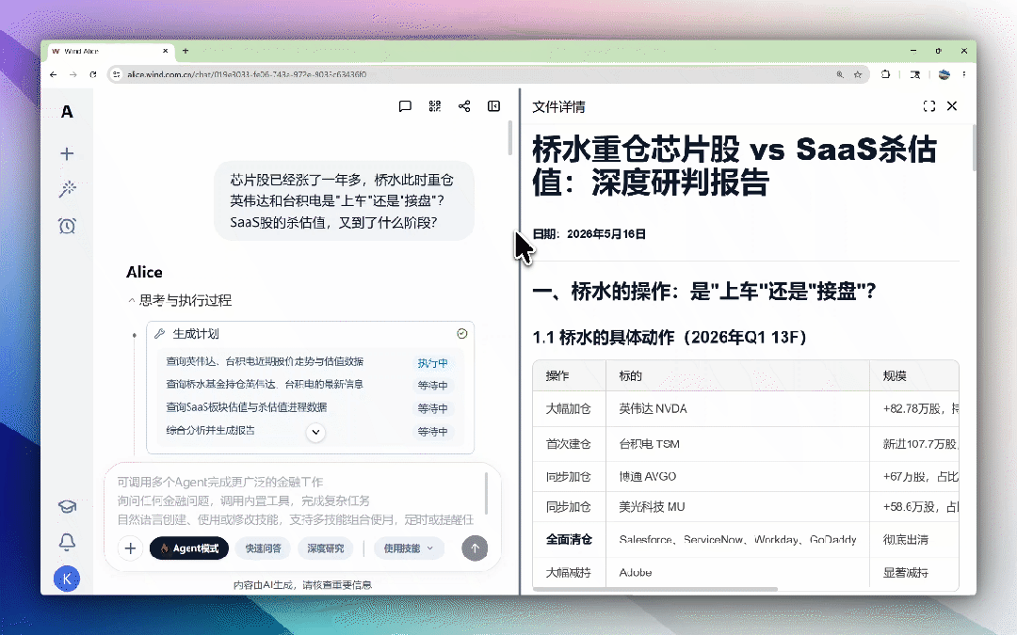
Task: Click plan step 综合分析并生成报告
Action: [x=210, y=430]
